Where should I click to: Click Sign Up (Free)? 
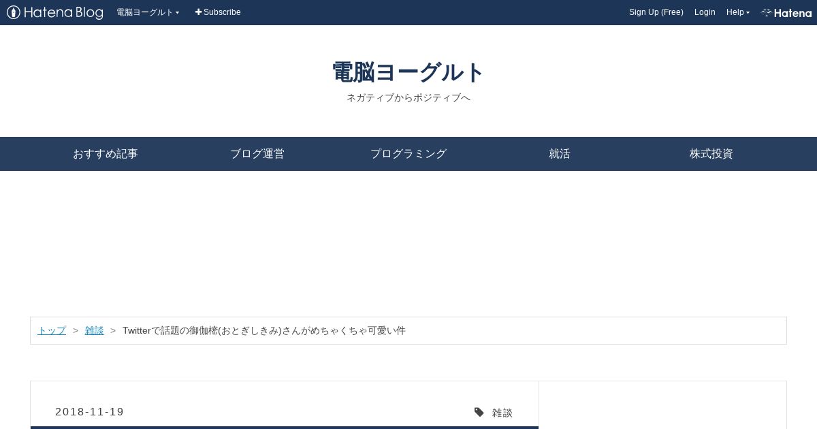(656, 12)
